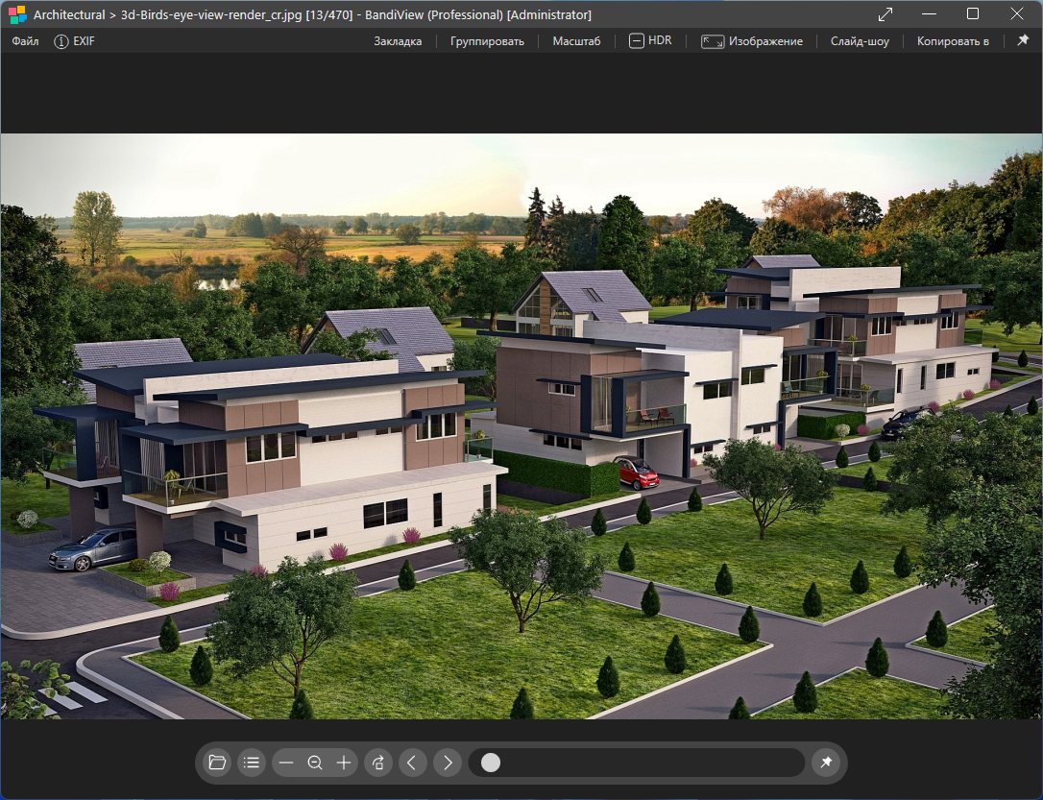This screenshot has width=1043, height=800.
Task: Open the Файл menu
Action: (26, 41)
